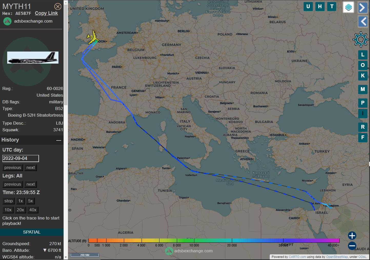Click the Groundspeed value 270 kt
This screenshot has height=260, width=370.
55,244
